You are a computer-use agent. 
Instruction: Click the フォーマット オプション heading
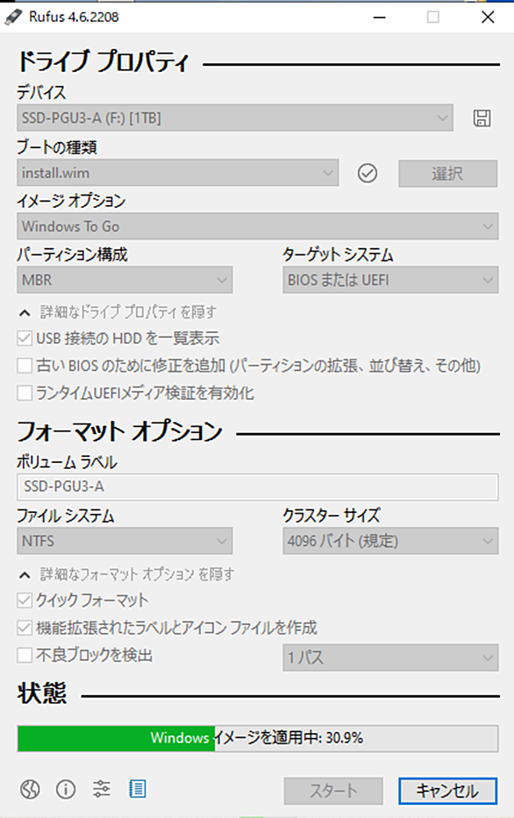point(120,431)
